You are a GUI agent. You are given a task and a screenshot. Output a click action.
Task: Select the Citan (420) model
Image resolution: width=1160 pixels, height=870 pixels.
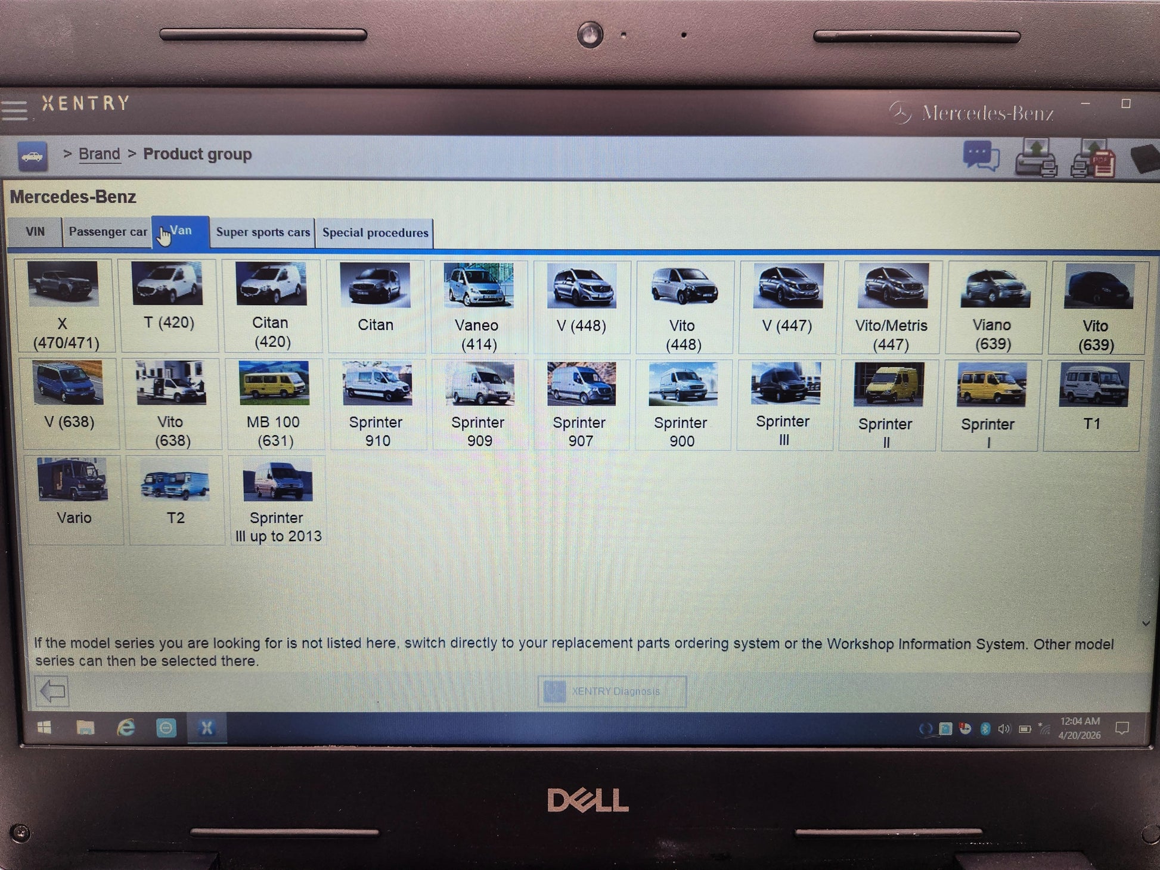272,306
